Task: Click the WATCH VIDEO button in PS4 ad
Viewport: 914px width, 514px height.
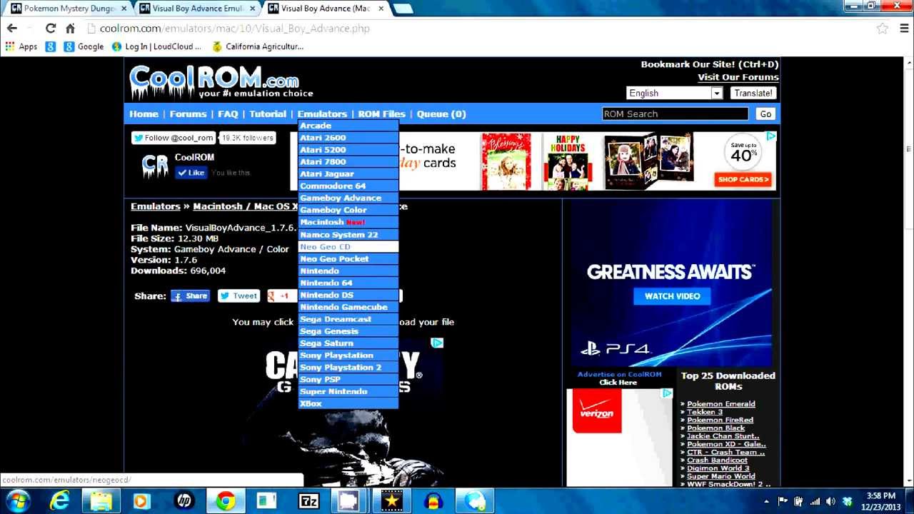Action: tap(672, 296)
